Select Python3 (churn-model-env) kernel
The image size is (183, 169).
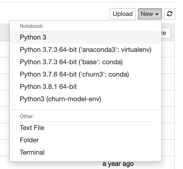60,99
